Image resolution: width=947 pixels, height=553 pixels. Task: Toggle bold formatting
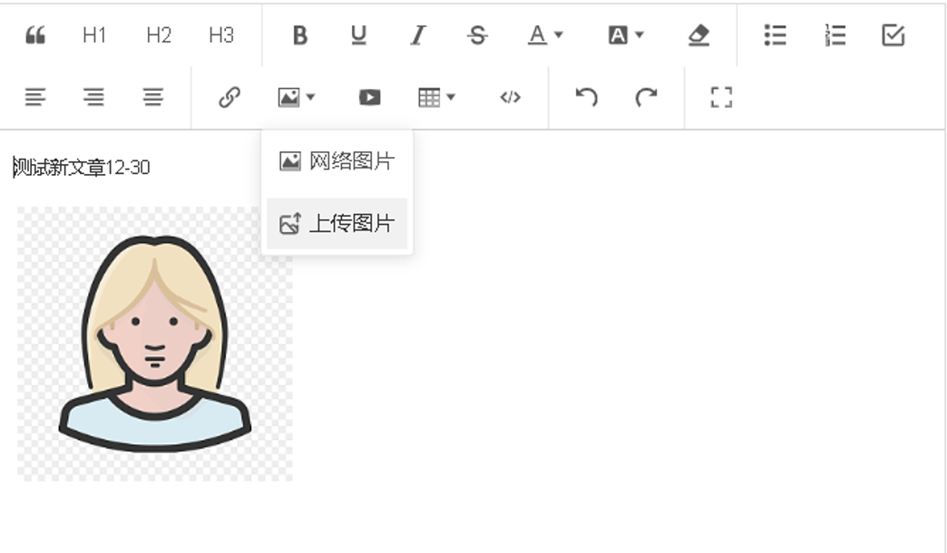[300, 35]
